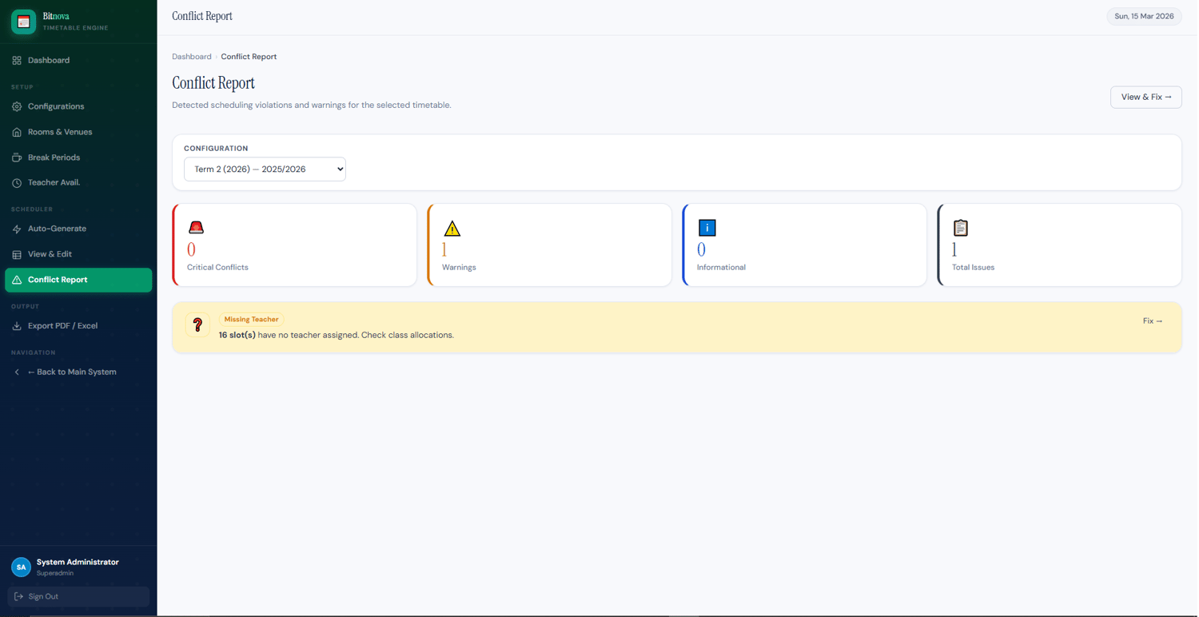Screen dimensions: 1199x617
Task: Click the Export download arrow icon
Action: (17, 326)
